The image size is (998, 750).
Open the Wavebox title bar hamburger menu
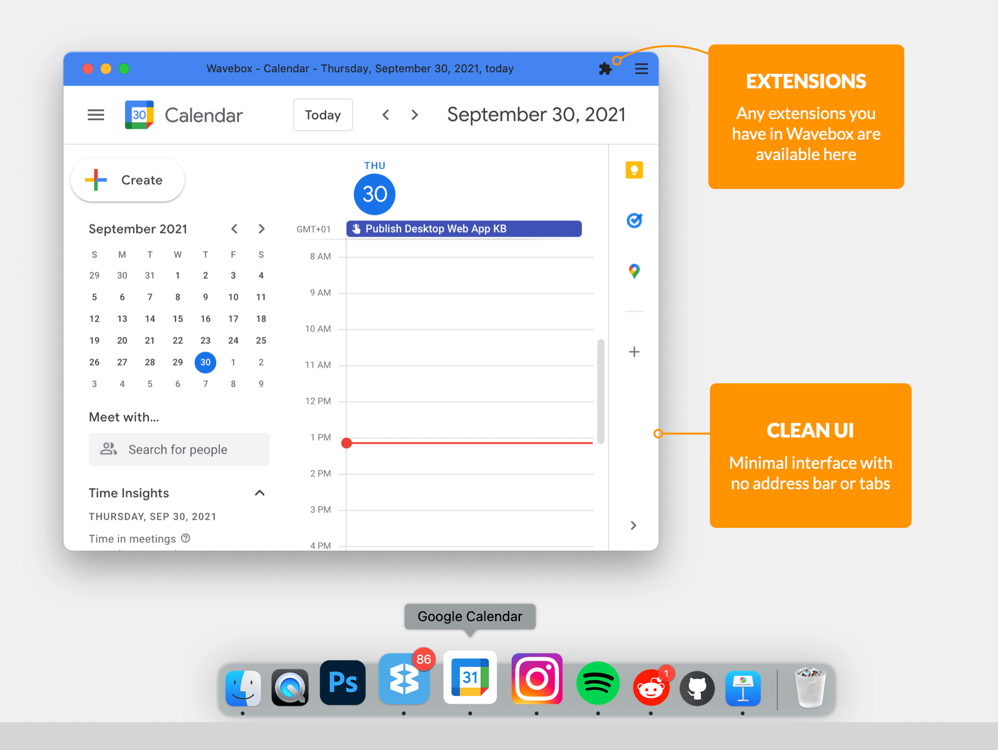pos(641,69)
